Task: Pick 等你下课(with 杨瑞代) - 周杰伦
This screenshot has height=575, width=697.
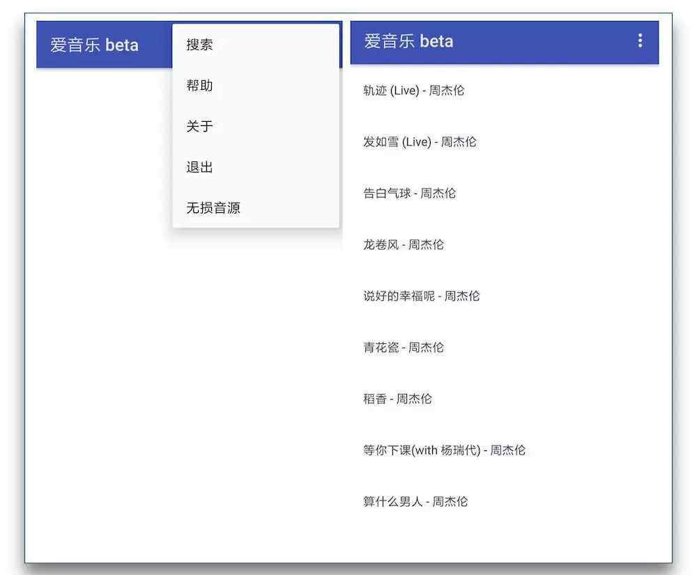Action: click(x=505, y=450)
